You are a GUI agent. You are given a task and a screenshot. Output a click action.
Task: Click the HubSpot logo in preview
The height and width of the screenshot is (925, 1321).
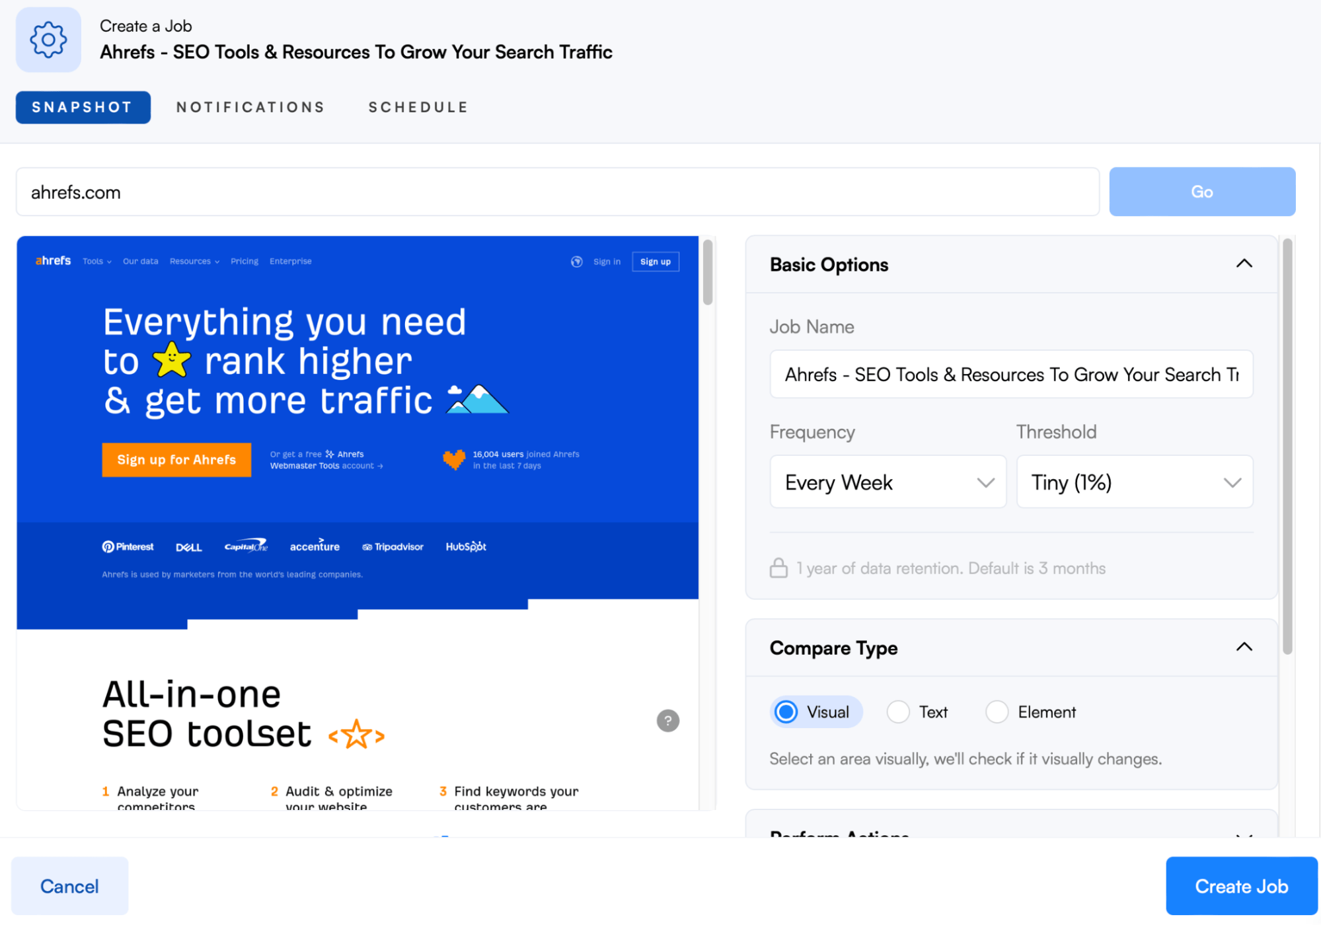point(466,546)
